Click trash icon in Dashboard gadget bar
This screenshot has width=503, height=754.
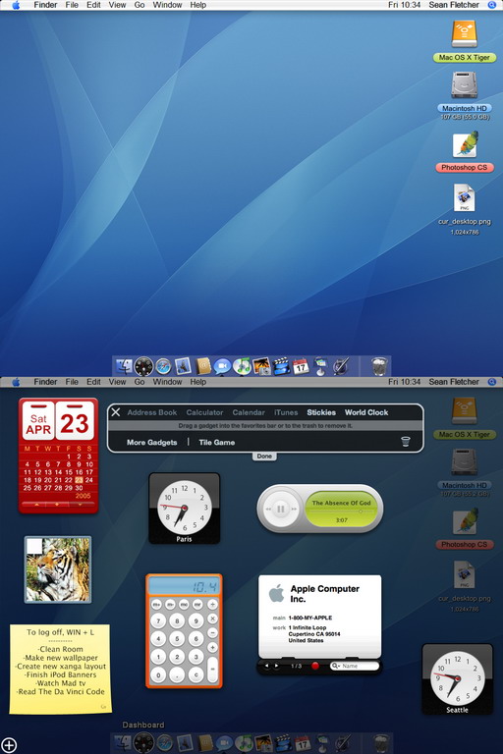(406, 442)
